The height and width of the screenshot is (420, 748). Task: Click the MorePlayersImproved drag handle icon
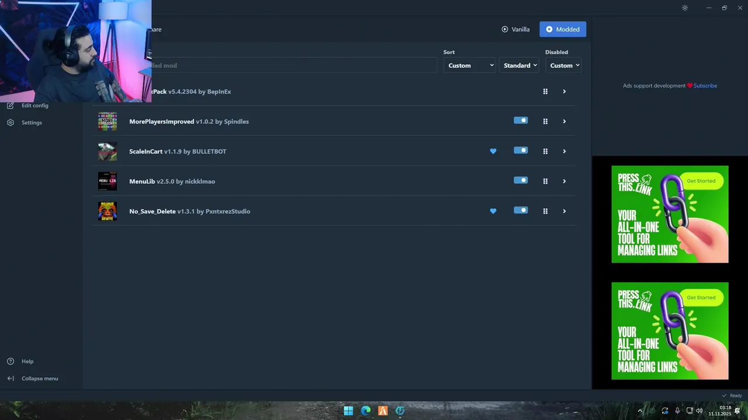[545, 121]
